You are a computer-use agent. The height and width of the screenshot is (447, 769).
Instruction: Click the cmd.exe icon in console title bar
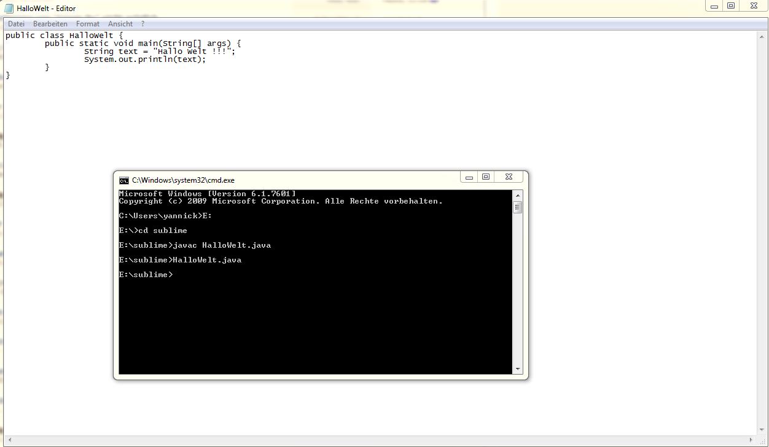(124, 180)
